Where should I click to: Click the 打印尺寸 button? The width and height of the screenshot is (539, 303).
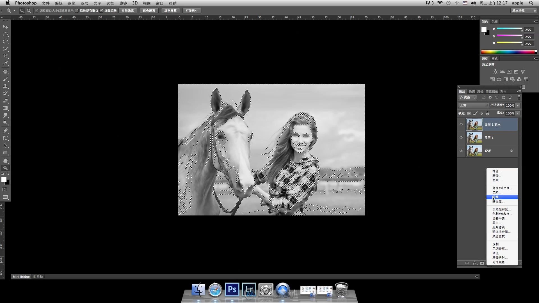(x=192, y=11)
